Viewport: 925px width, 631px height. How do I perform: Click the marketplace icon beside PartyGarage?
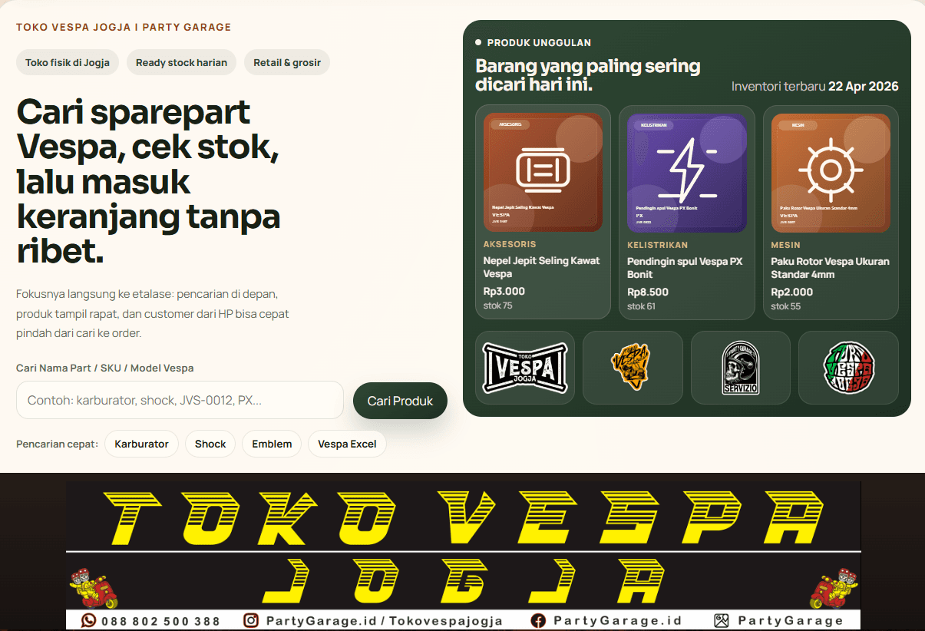point(721,620)
